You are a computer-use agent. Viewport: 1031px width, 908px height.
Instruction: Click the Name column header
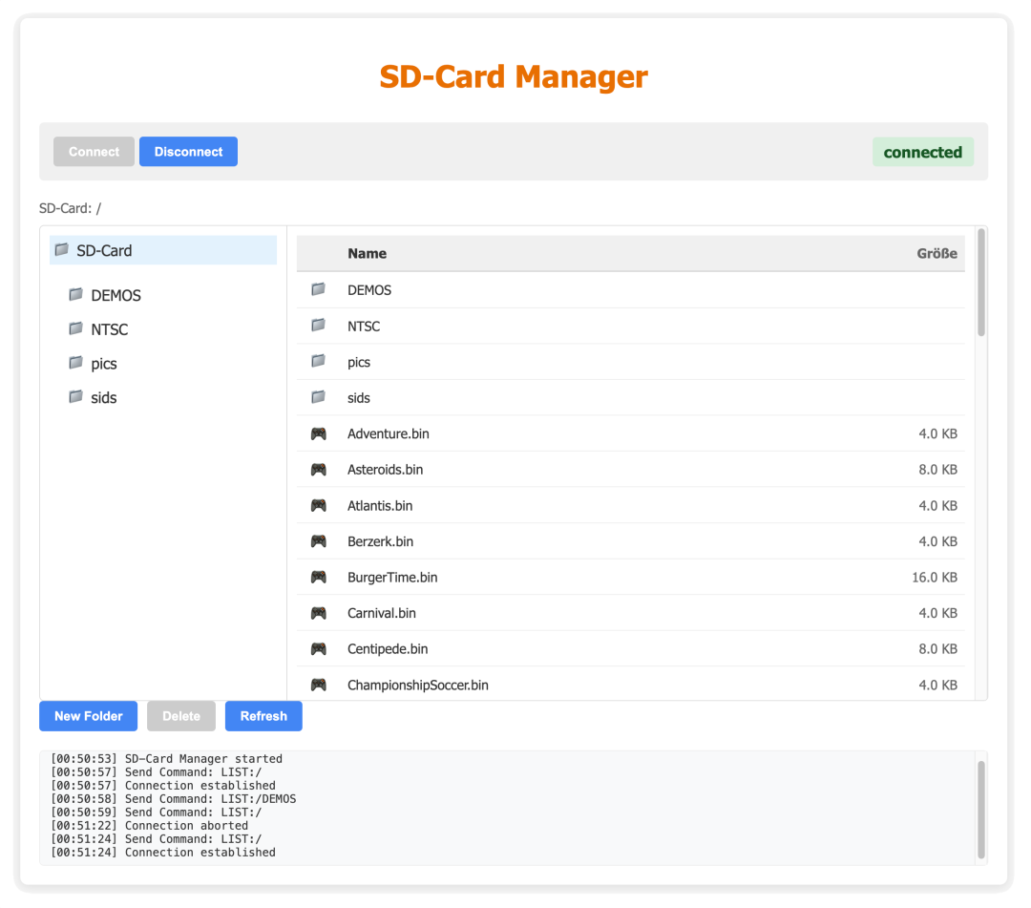[367, 253]
